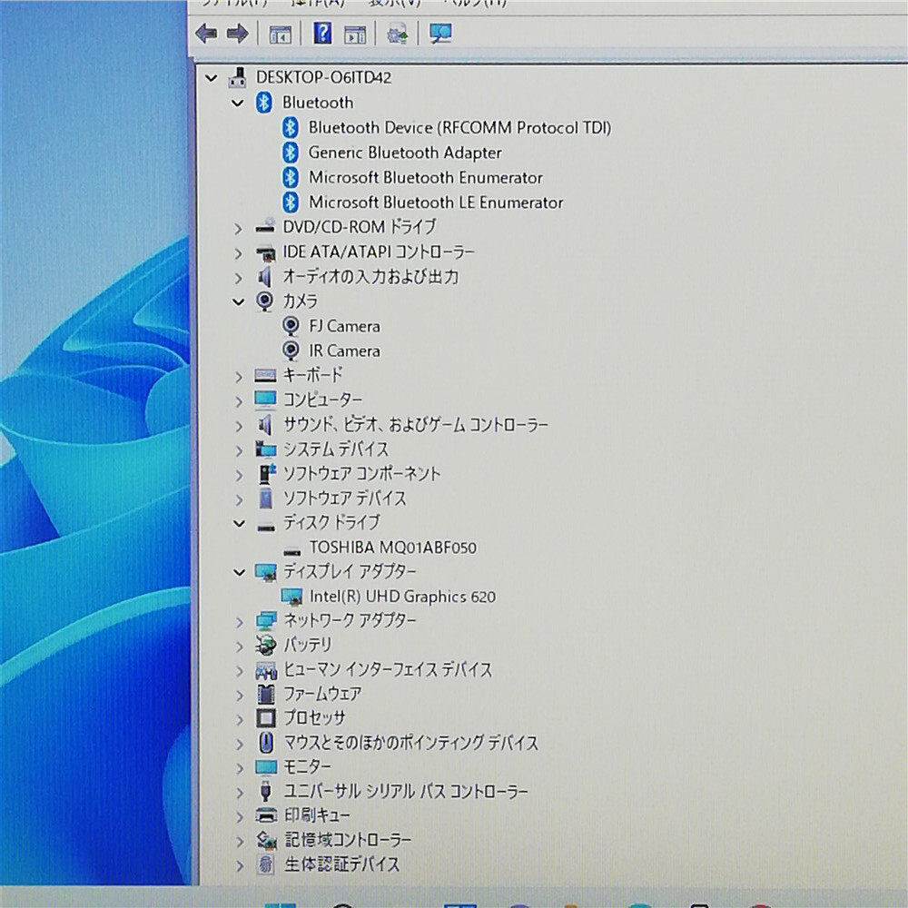Select Microsoft Bluetooth Enumerator

click(426, 177)
